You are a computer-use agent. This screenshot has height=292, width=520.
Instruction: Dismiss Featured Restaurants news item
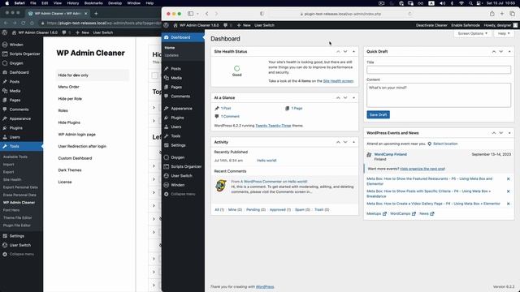(x=508, y=178)
